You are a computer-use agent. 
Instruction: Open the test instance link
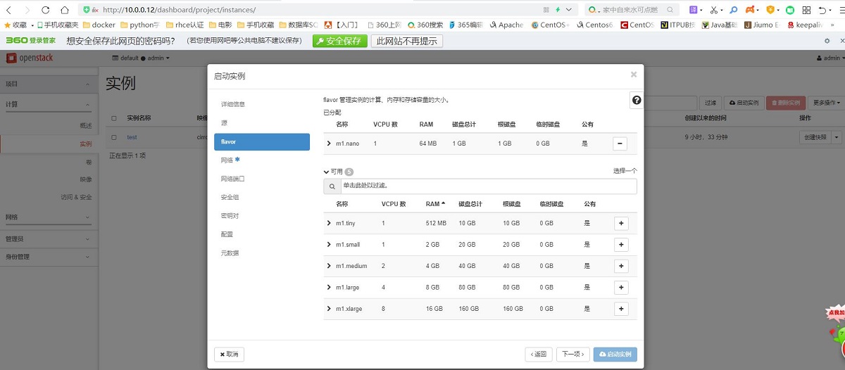(132, 137)
